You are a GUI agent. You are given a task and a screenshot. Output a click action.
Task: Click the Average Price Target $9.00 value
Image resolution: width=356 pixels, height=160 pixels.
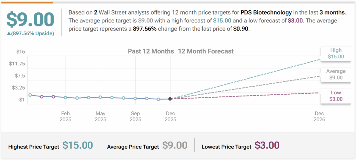(x=175, y=146)
